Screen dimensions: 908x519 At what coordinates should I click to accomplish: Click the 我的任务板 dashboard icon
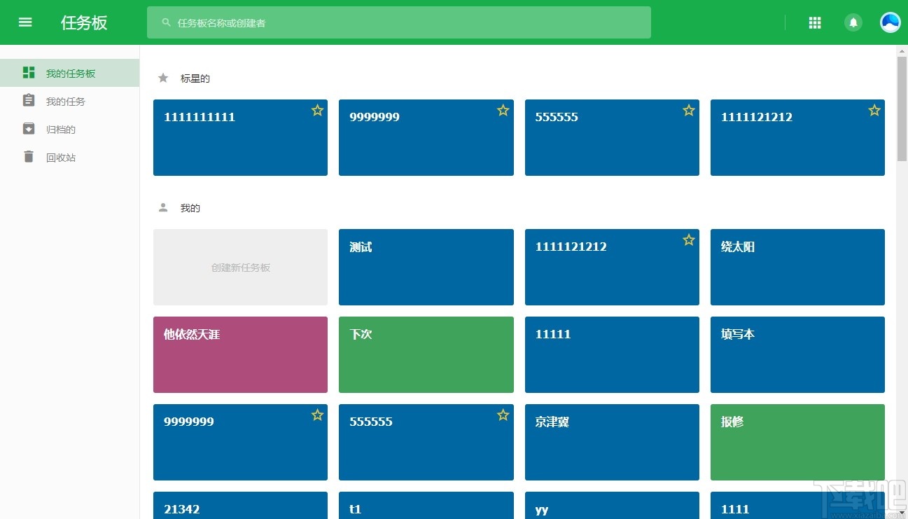pos(29,73)
